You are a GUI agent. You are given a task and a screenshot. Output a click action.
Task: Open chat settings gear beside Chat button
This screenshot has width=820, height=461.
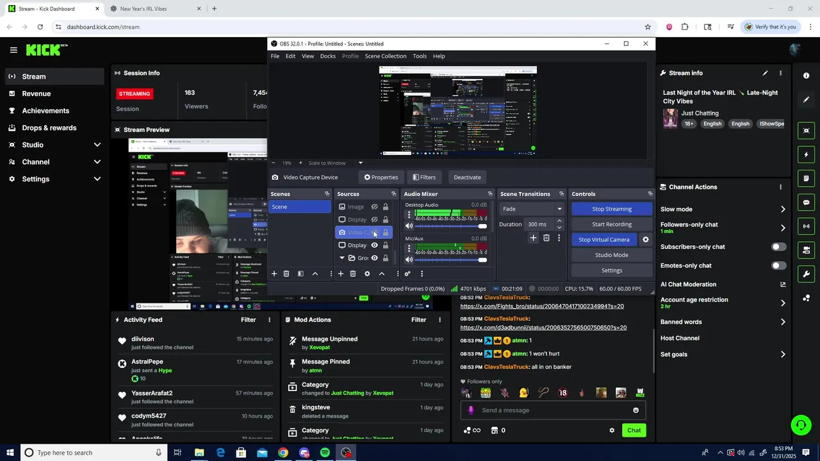[612, 430]
